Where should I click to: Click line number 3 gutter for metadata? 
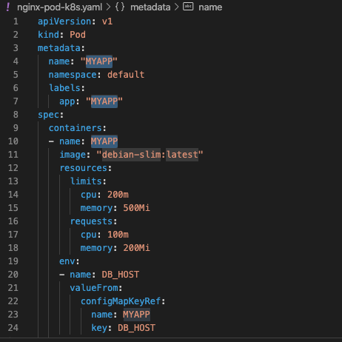click(16, 48)
